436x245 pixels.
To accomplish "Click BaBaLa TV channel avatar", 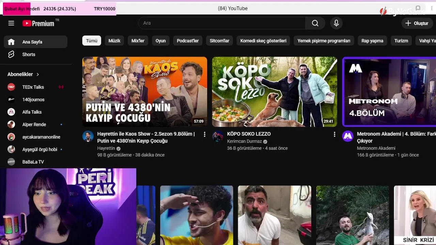I will point(11,162).
